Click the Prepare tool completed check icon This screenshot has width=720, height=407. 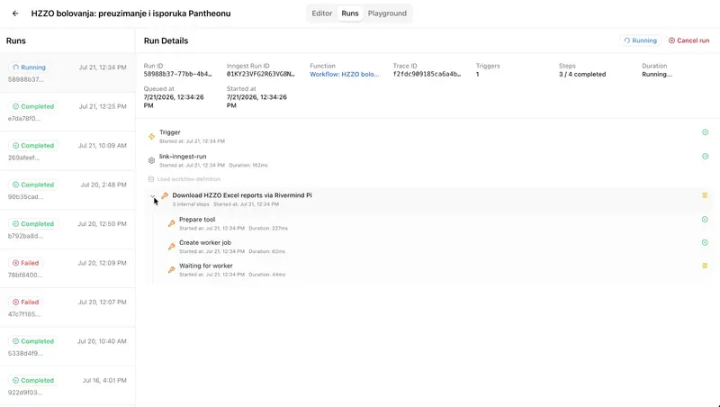click(x=705, y=220)
